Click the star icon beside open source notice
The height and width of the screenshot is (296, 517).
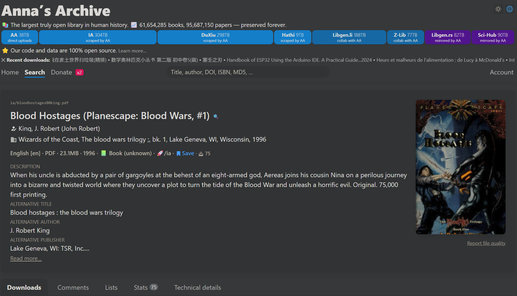pos(5,51)
